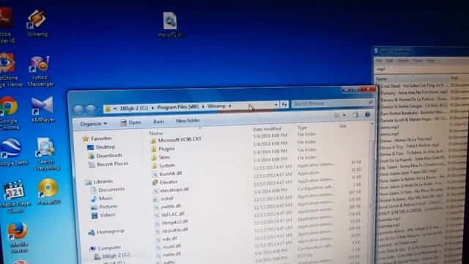Select the msvcp71.dll file on the desktop
469x264 pixels.
[170, 24]
